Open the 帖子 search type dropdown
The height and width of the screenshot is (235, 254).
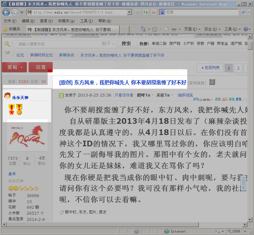coord(108,44)
